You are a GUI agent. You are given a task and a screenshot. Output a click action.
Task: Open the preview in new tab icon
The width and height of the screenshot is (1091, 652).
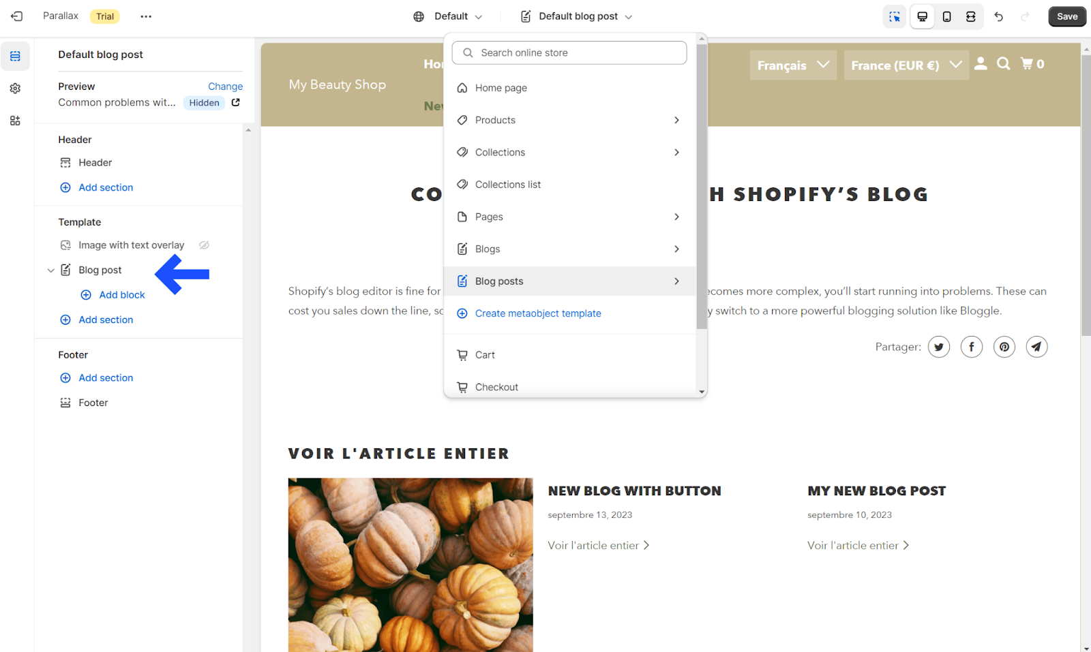point(235,102)
